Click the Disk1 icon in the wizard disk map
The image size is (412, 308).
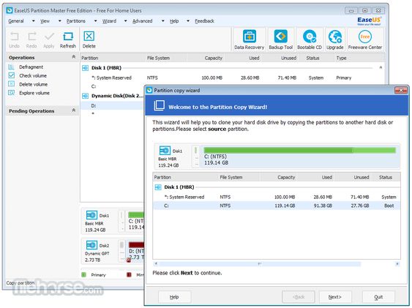165,151
